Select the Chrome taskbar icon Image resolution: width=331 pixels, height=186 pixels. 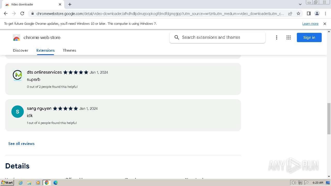tap(47, 183)
